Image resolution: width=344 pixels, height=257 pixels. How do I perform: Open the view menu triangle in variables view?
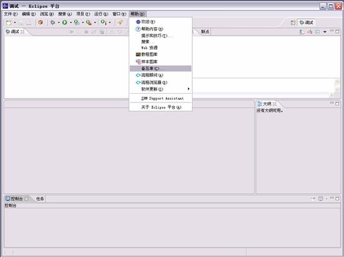click(x=325, y=32)
